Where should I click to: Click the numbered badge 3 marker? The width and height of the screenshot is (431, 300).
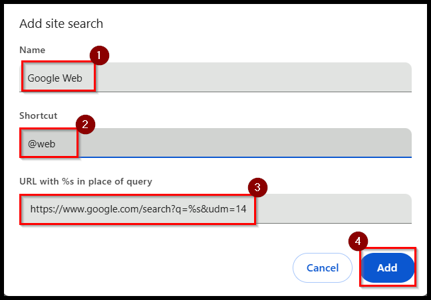[x=257, y=188]
